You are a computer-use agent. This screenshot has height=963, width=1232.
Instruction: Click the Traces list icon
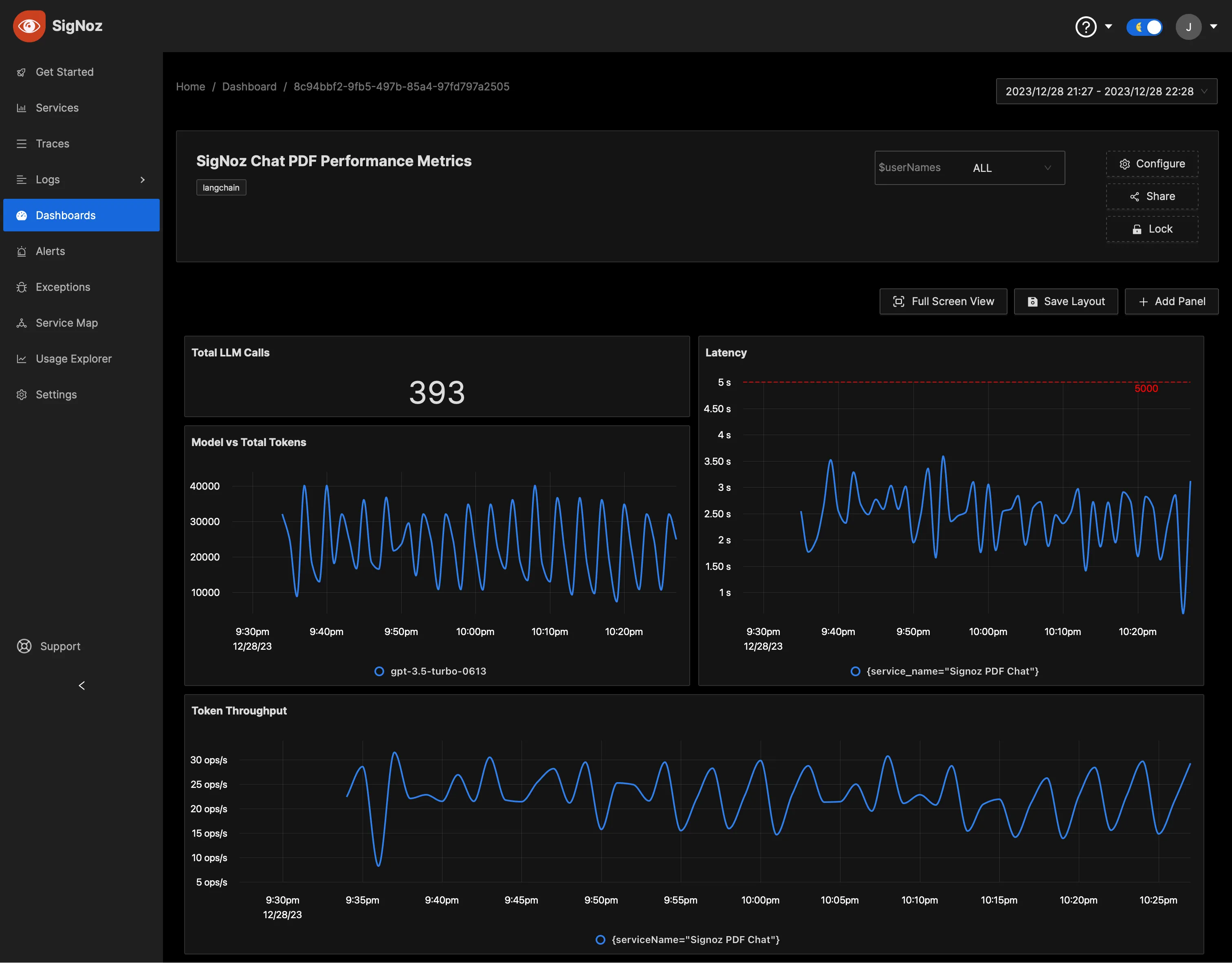[x=22, y=144]
